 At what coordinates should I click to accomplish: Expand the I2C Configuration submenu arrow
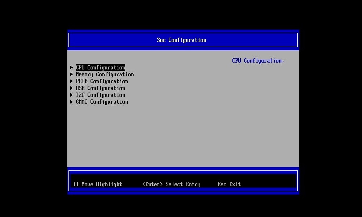click(71, 95)
